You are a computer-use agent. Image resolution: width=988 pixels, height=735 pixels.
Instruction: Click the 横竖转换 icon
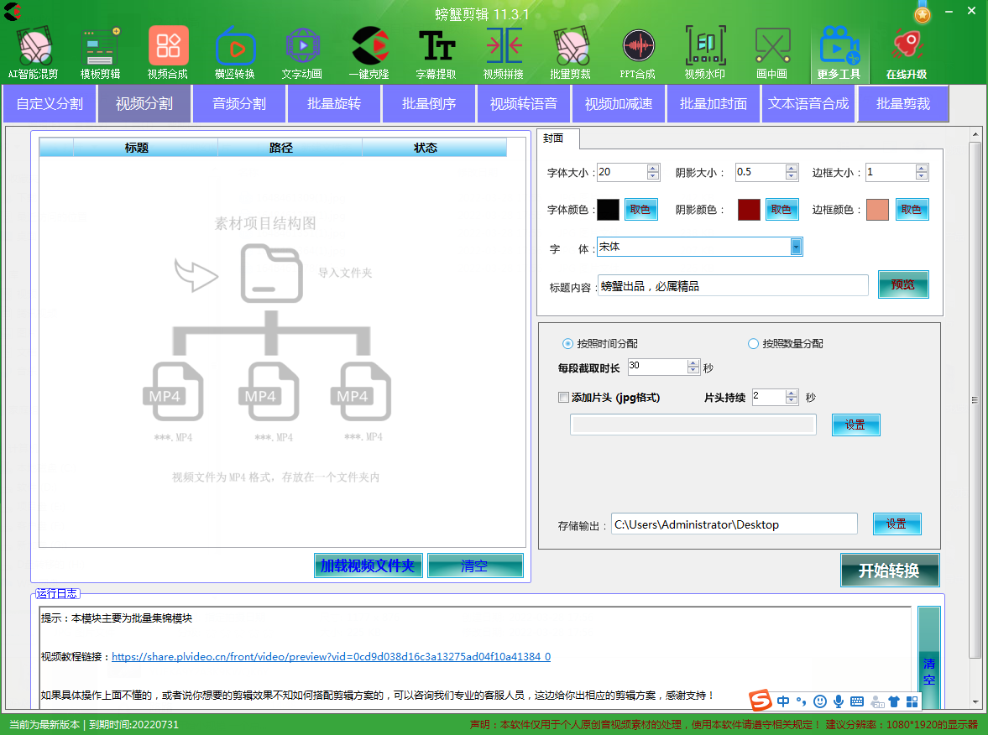point(235,49)
